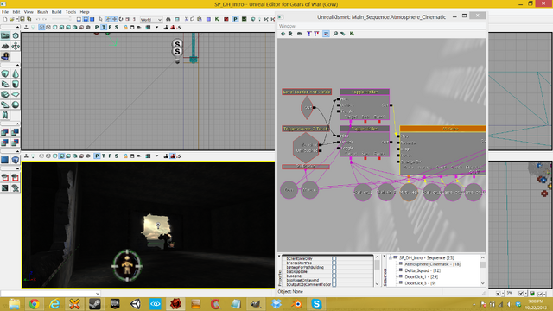Open the Window menu in Kismet
This screenshot has width=553, height=311.
click(x=287, y=26)
